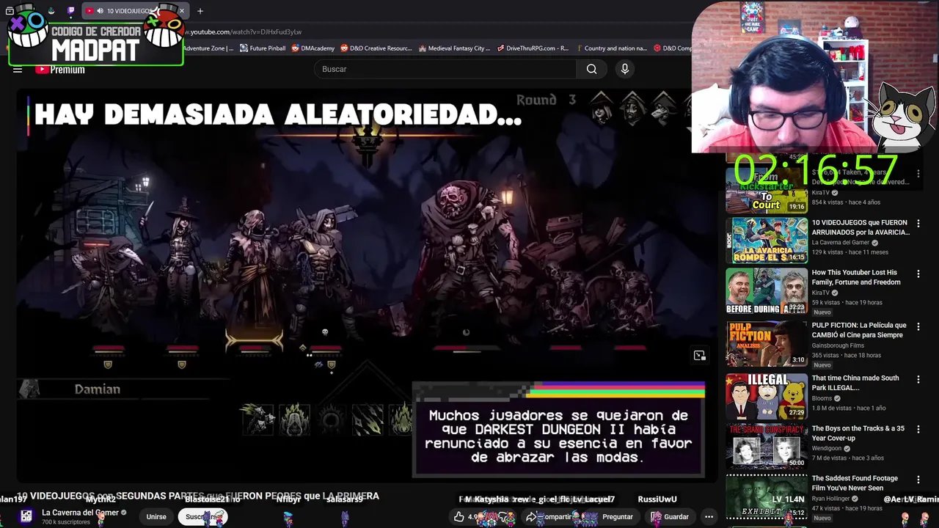Save video with Guardar button
This screenshot has height=528, width=939.
pyautogui.click(x=669, y=517)
